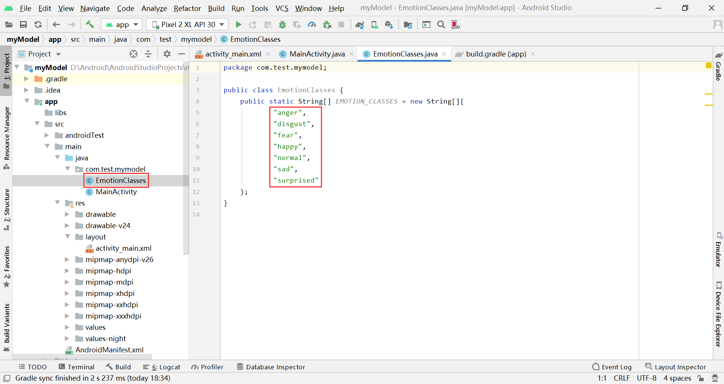Image resolution: width=724 pixels, height=384 pixels.
Task: Open the AVD Manager icon
Action: pos(374,25)
